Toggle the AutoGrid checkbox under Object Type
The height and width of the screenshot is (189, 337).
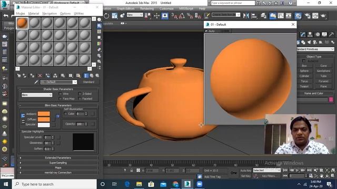pyautogui.click(x=304, y=61)
